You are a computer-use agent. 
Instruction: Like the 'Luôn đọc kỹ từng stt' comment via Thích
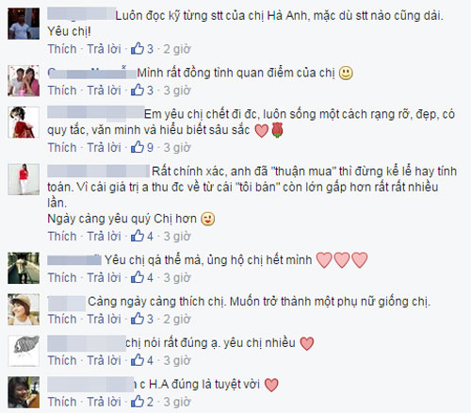(x=62, y=49)
